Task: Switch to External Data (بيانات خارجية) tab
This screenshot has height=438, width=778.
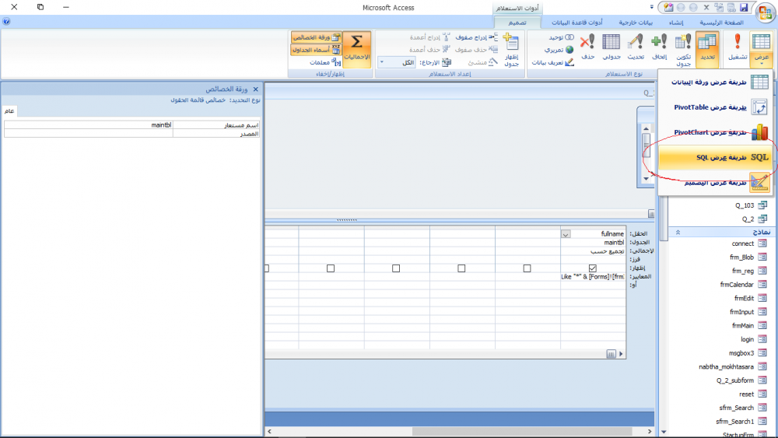Action: 636,23
